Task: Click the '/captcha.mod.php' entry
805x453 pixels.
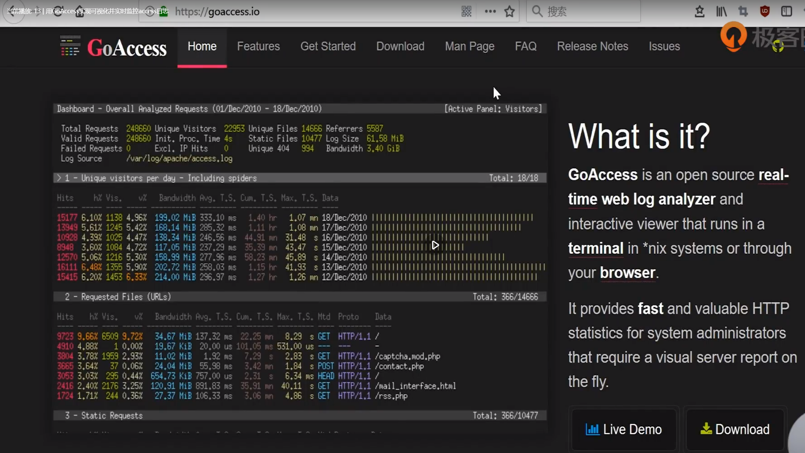Action: pyautogui.click(x=408, y=356)
